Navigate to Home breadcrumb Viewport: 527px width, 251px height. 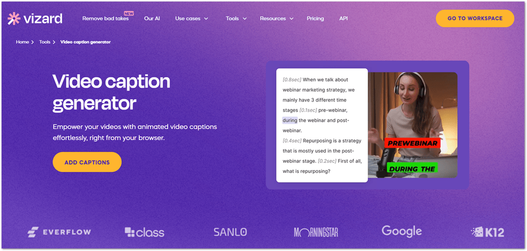[23, 42]
